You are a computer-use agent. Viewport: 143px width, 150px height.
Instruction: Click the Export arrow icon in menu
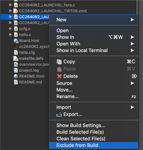pyautogui.click(x=59, y=114)
